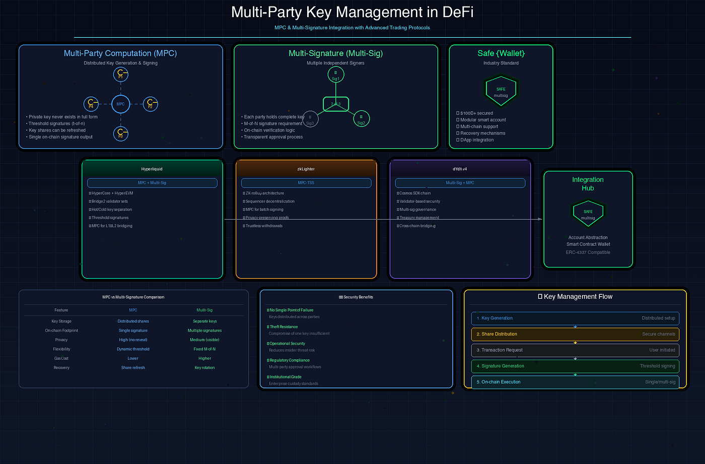
Task: Click the 2-of-3 threshold node icon
Action: tap(335, 104)
